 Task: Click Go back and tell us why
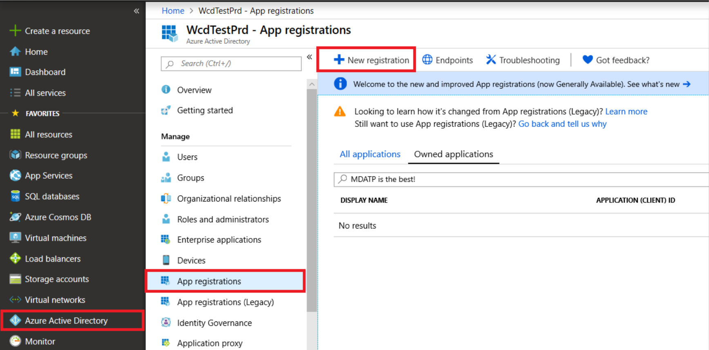click(x=562, y=124)
